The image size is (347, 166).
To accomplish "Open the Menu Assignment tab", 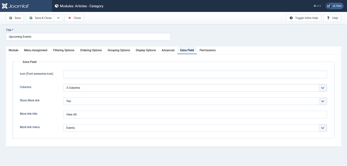I will coord(36,50).
